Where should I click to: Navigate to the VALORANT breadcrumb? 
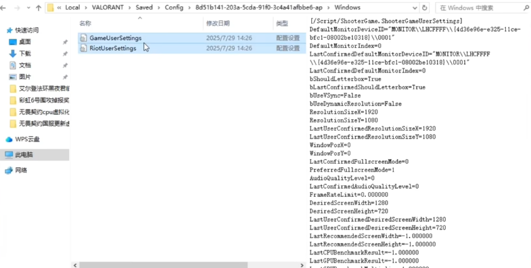click(108, 7)
